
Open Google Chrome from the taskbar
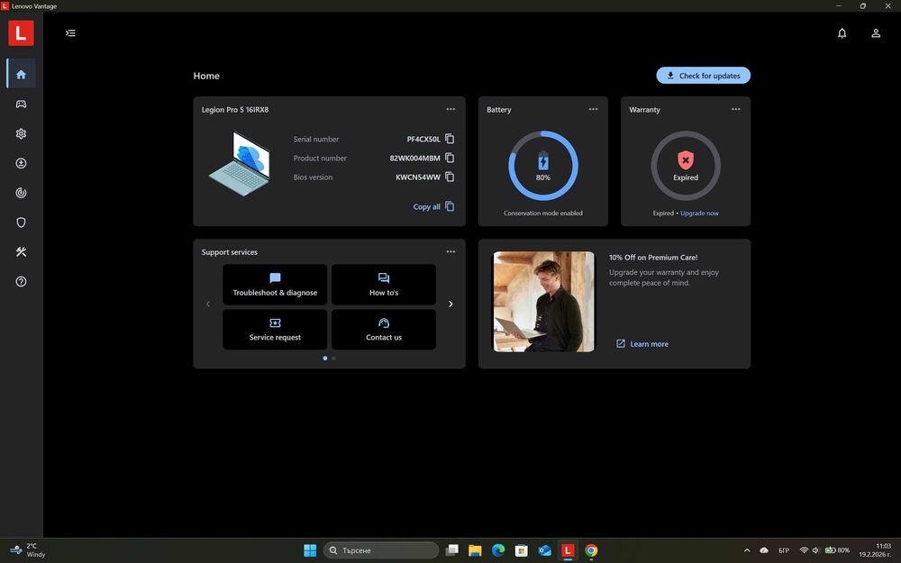tap(591, 550)
